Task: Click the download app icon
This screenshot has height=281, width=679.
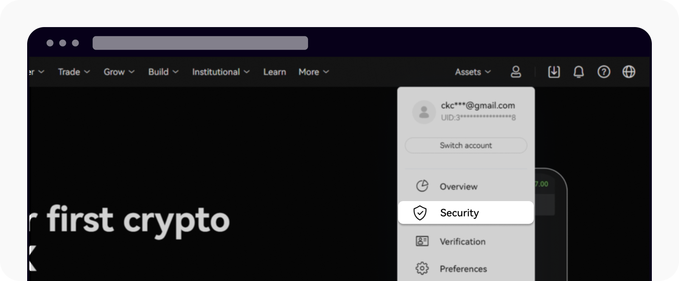Action: coord(554,72)
